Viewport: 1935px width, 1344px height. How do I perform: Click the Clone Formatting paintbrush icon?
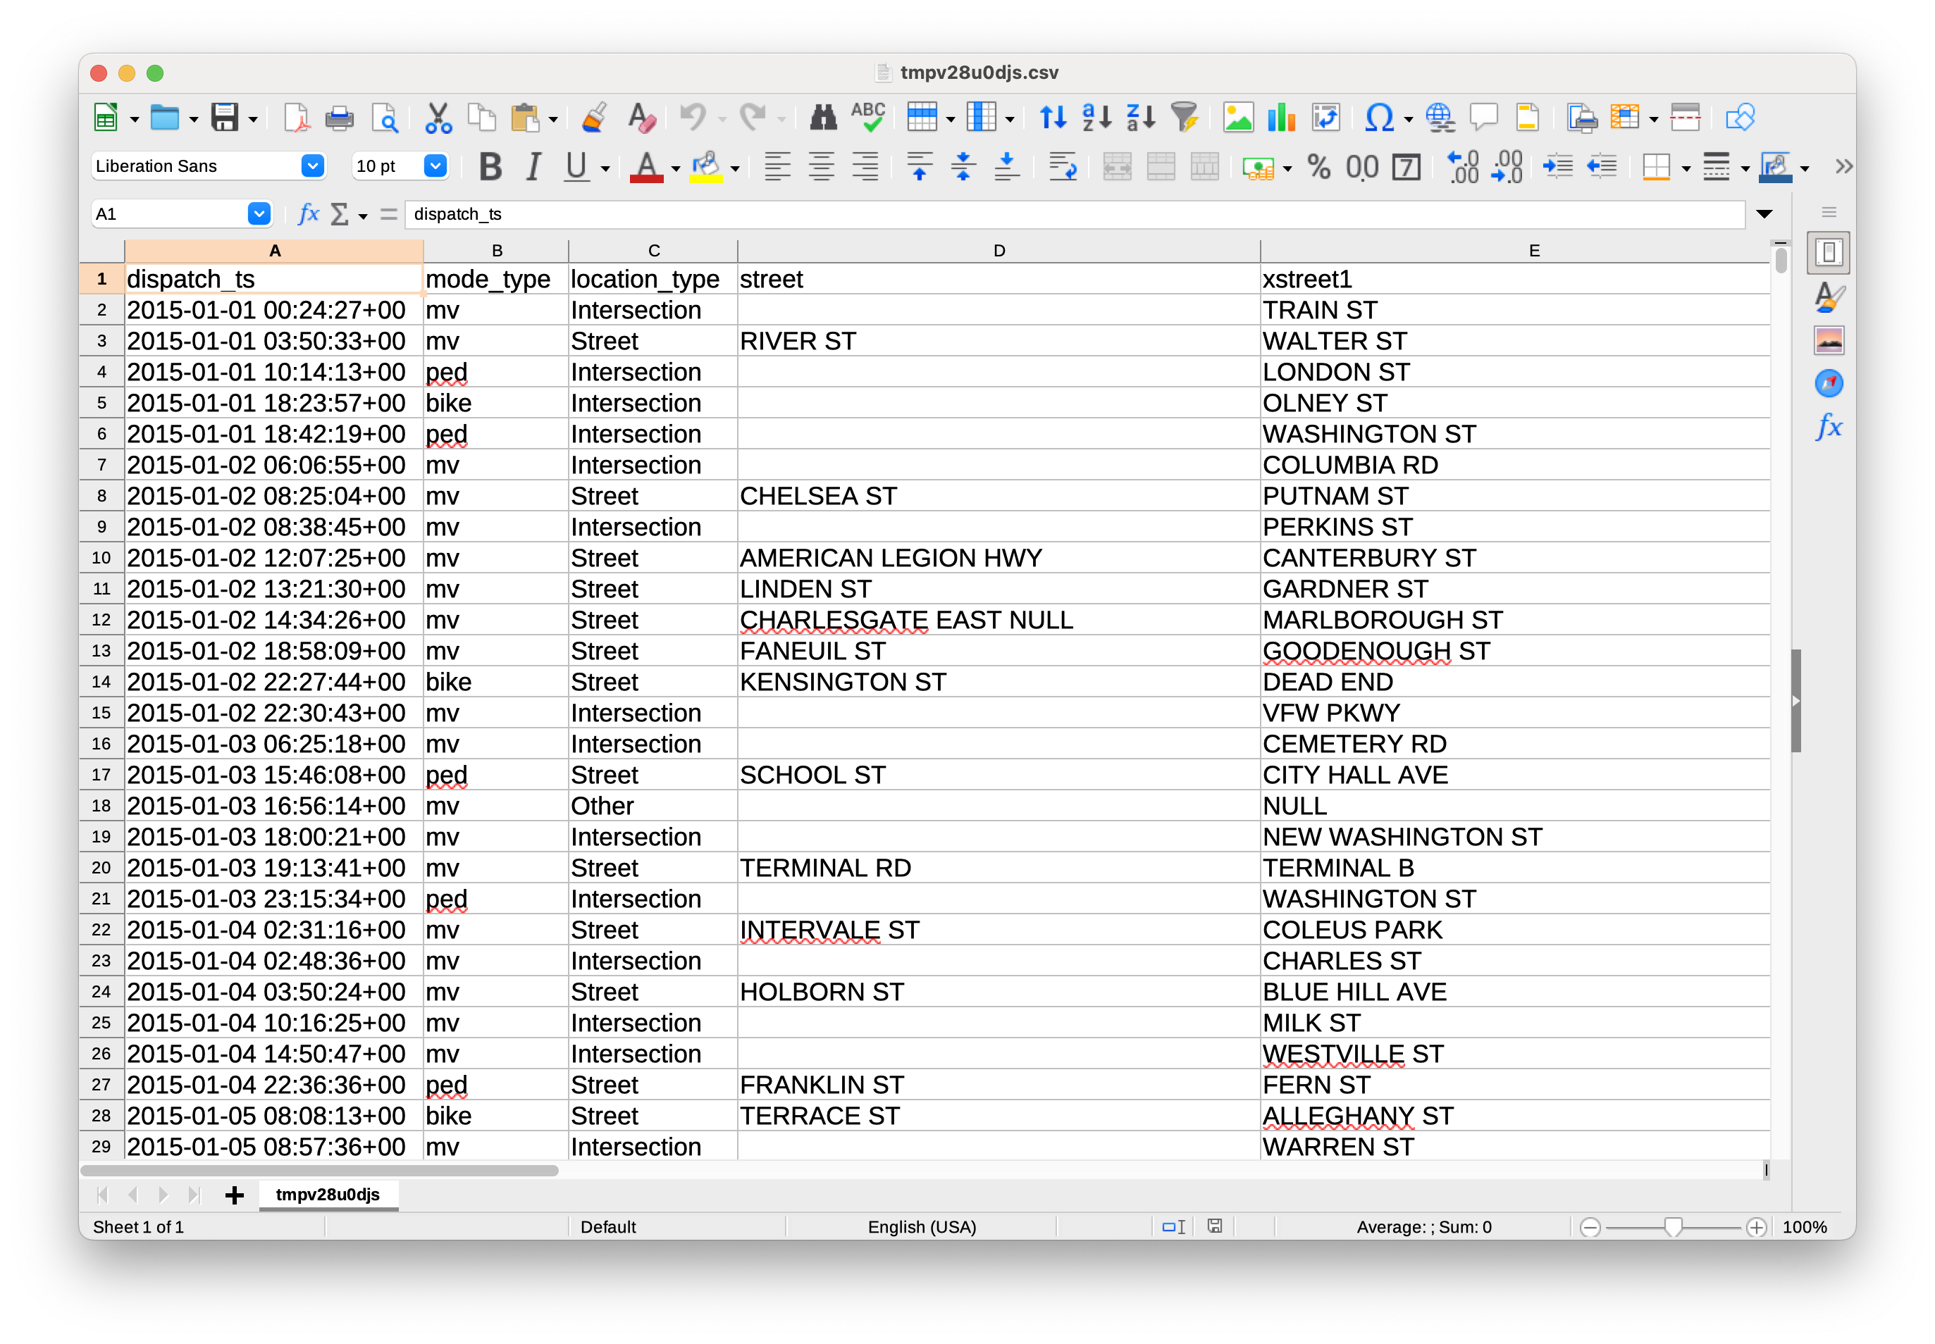(x=595, y=118)
